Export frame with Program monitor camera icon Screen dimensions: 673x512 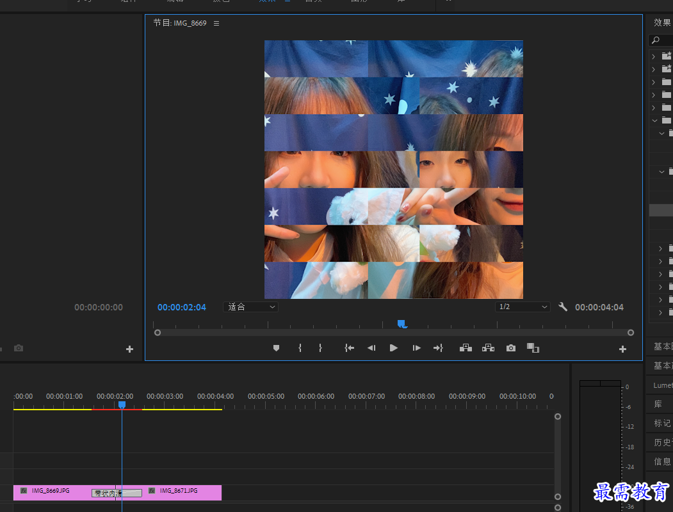coord(511,348)
